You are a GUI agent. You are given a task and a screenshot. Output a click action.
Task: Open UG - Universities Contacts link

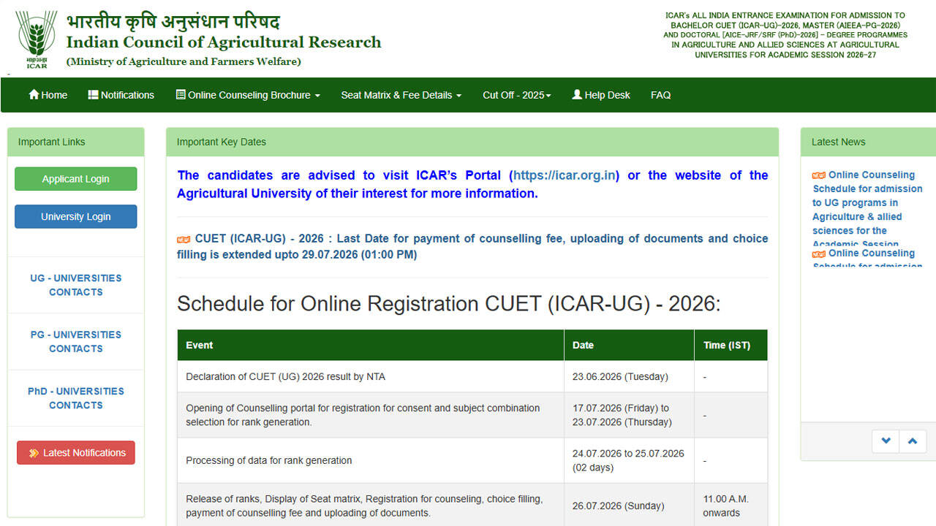[76, 285]
